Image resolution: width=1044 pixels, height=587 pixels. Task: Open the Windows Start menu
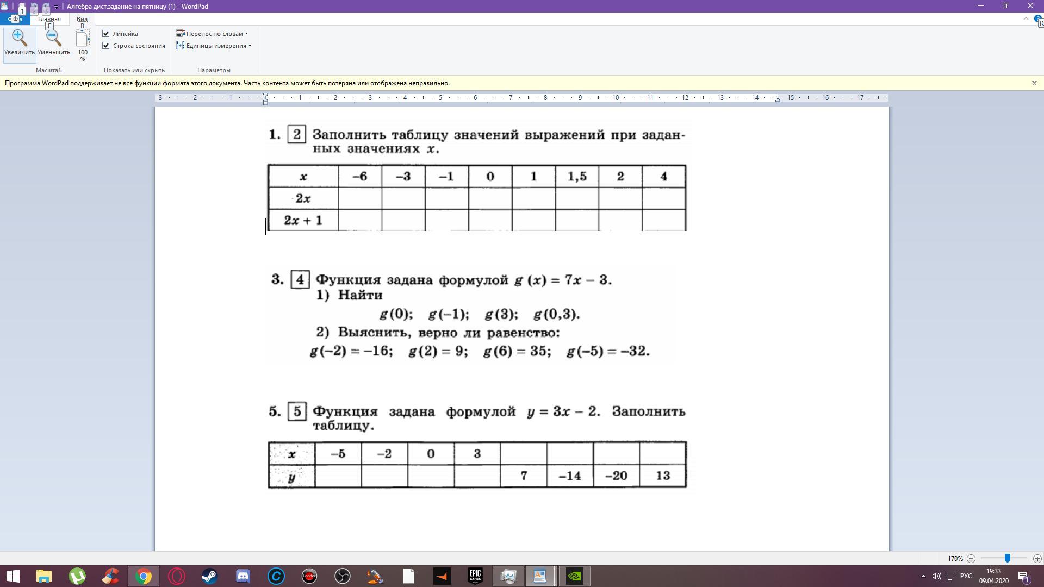pyautogui.click(x=13, y=576)
